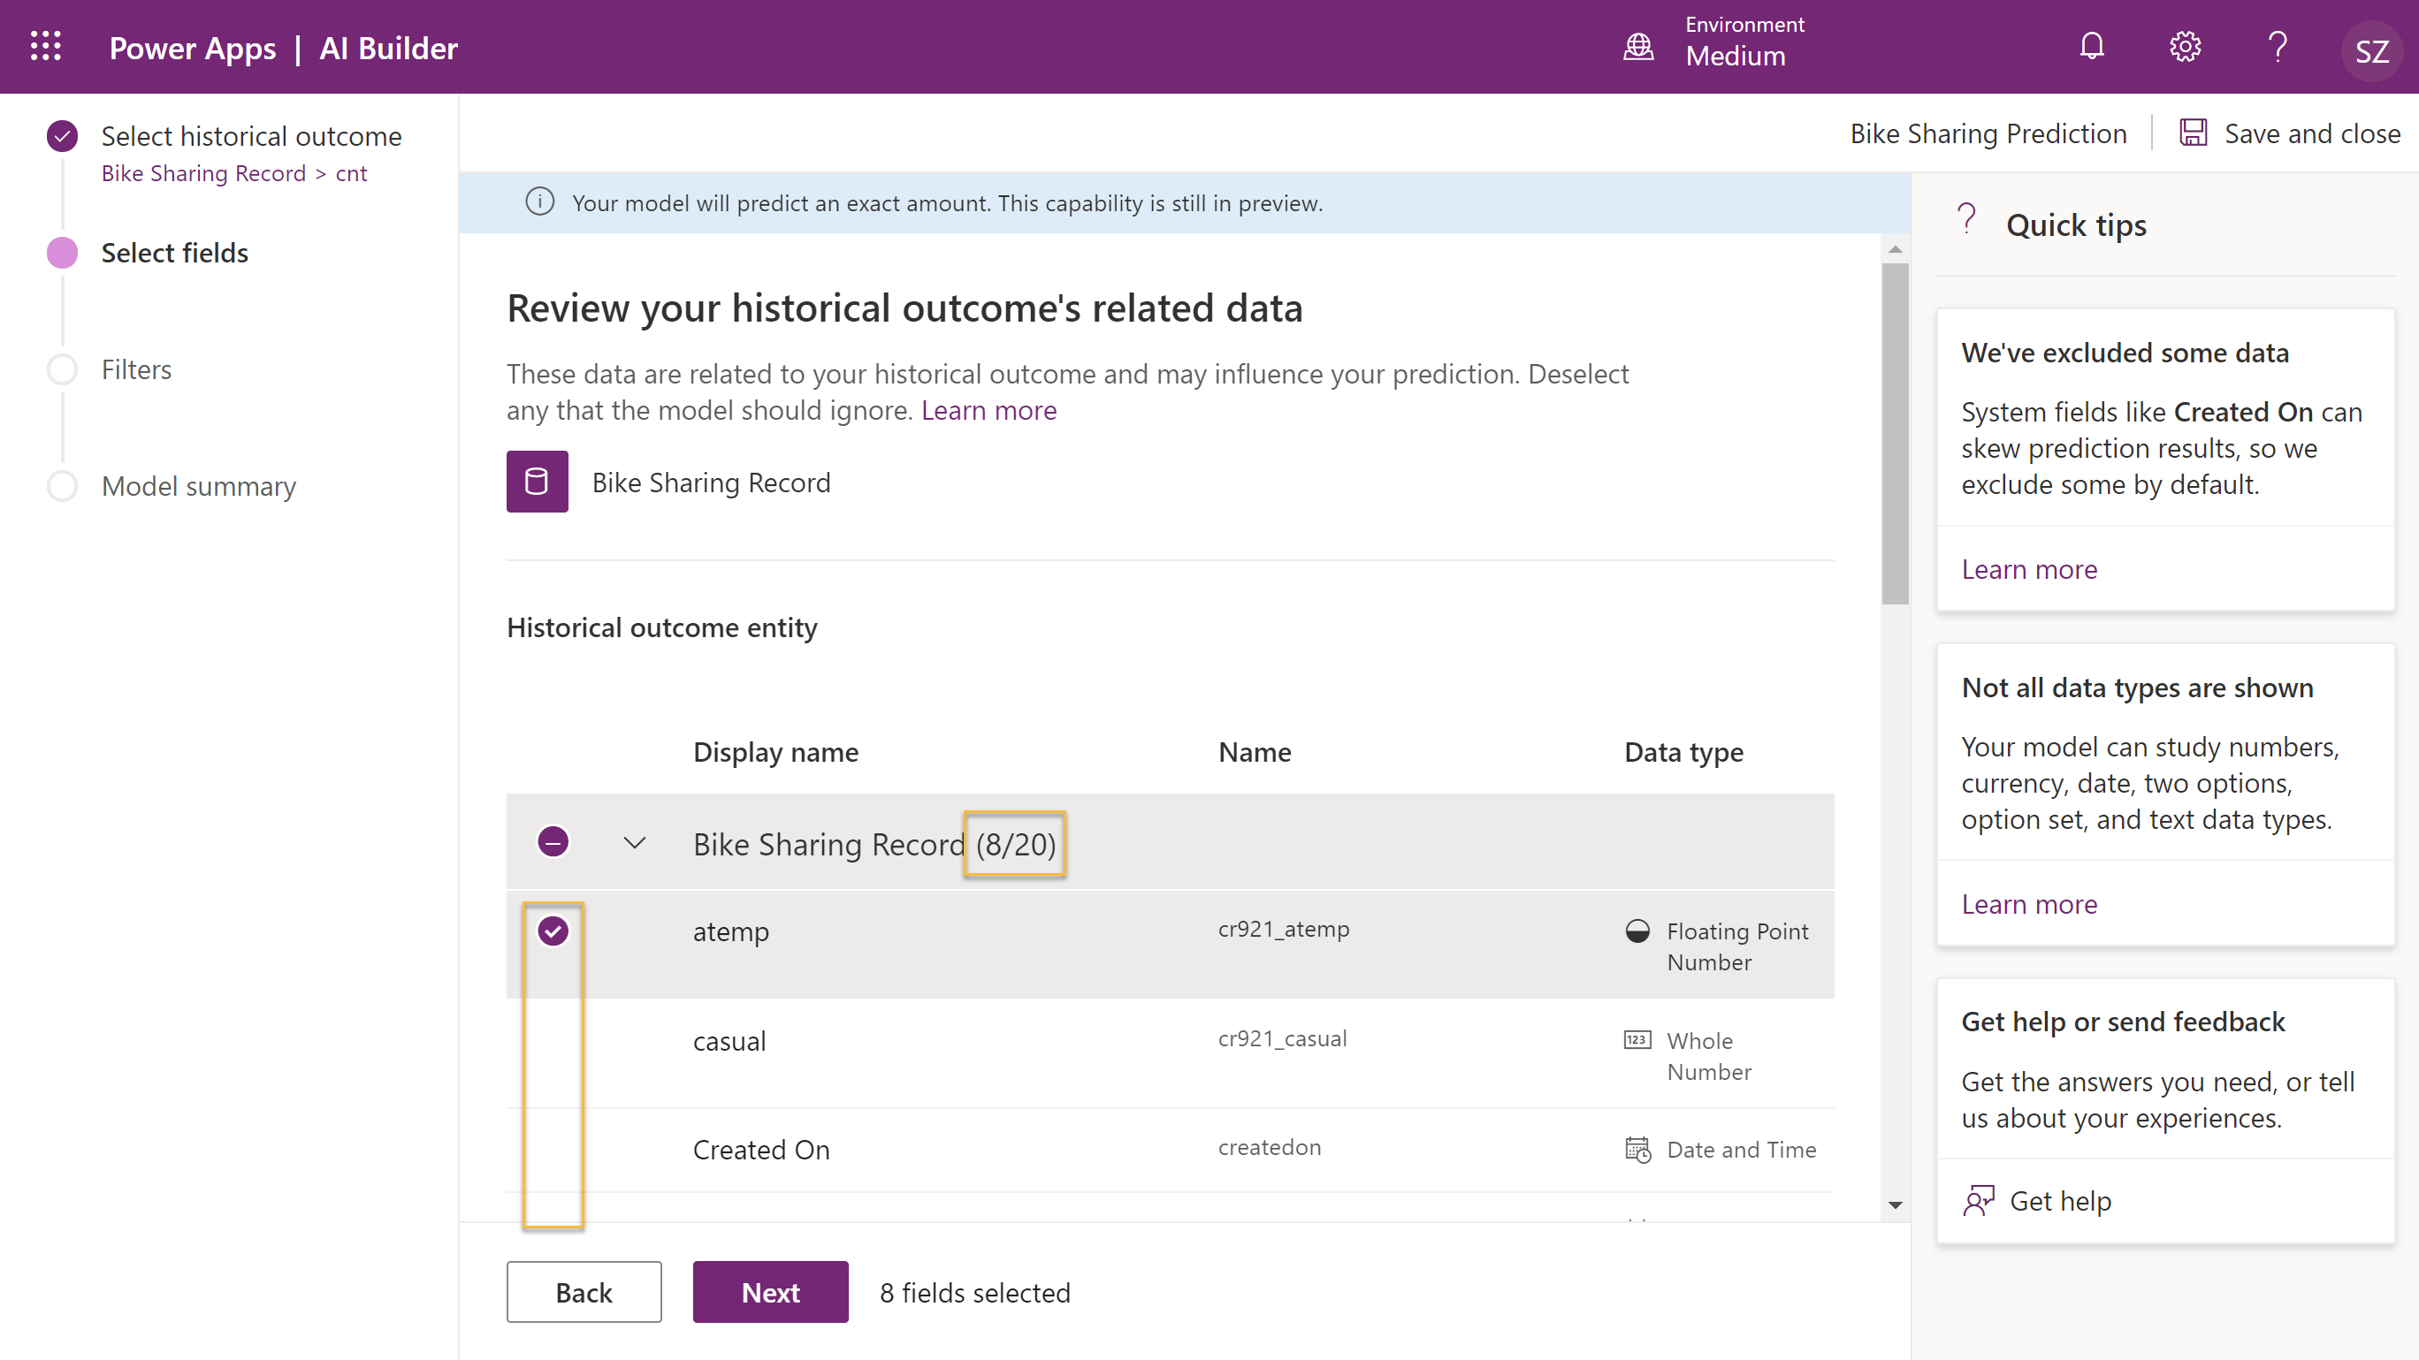Click the Save and close floppy icon
The height and width of the screenshot is (1360, 2419).
(2193, 133)
